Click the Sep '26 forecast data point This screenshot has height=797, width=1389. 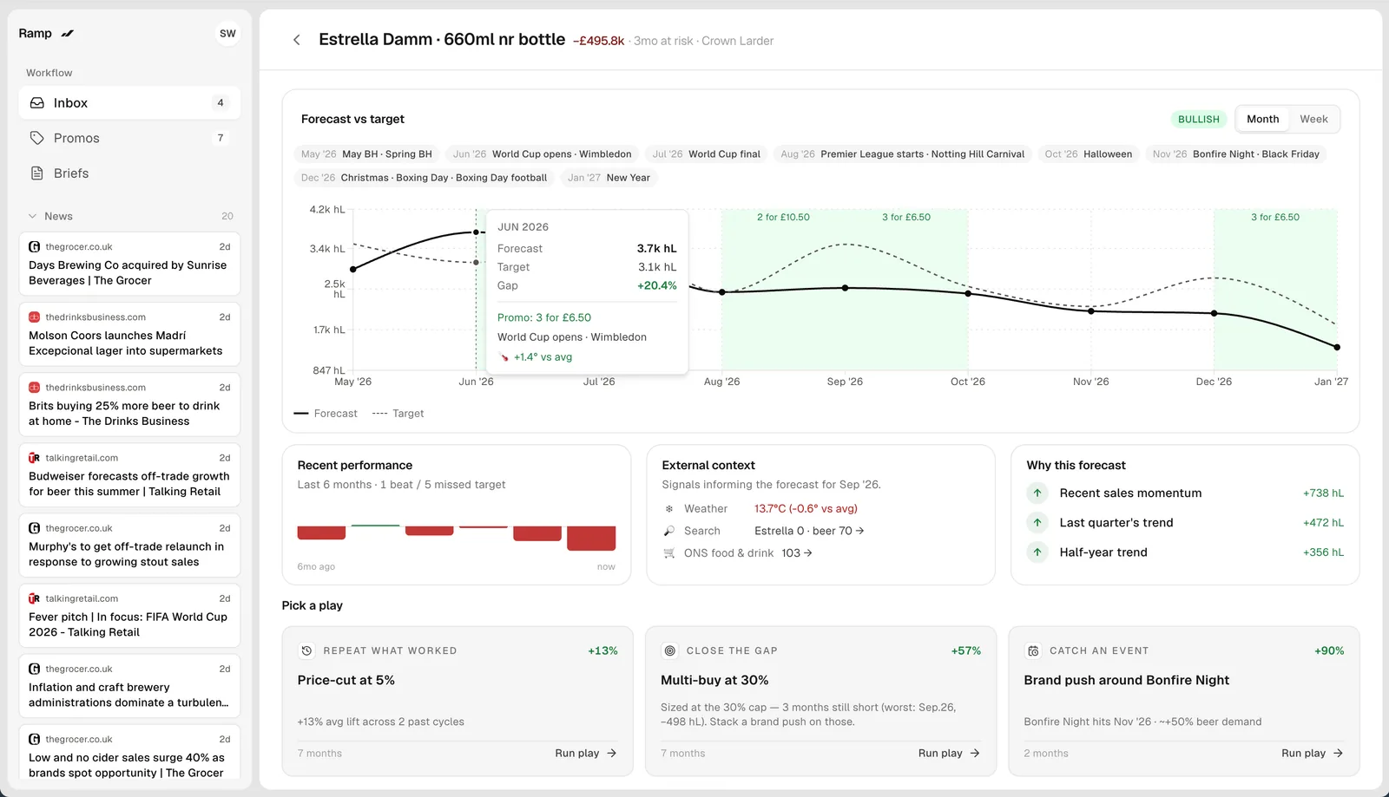tap(846, 288)
